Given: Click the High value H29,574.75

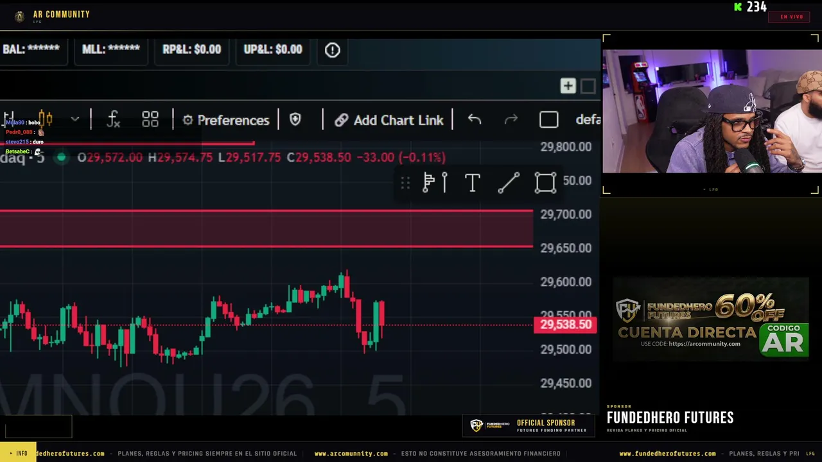Looking at the screenshot, I should (180, 157).
